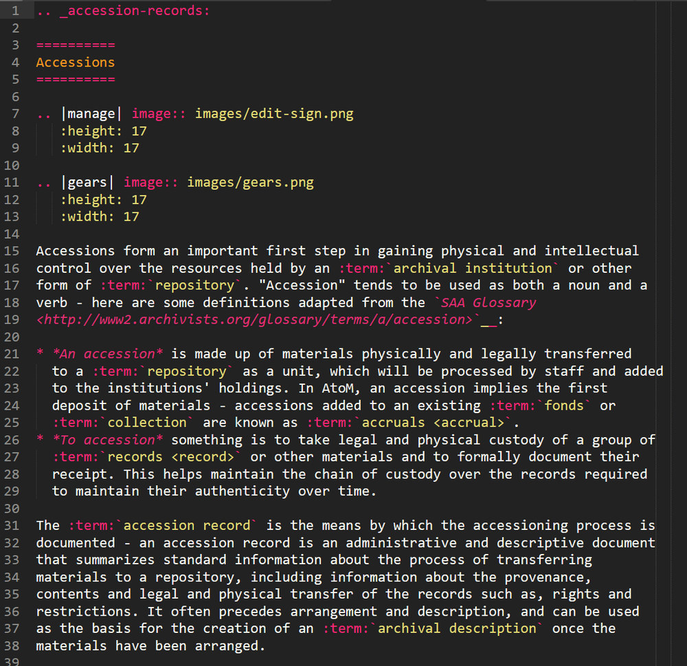This screenshot has width=687, height=666.
Task: Click the :height: field on line 8
Action: [x=92, y=131]
